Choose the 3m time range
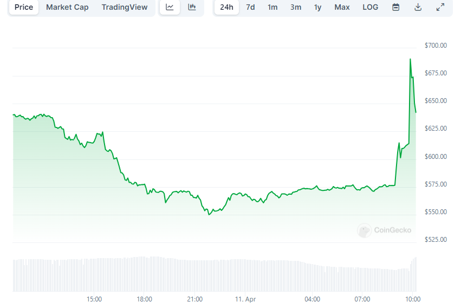This screenshot has width=461, height=308. click(296, 7)
